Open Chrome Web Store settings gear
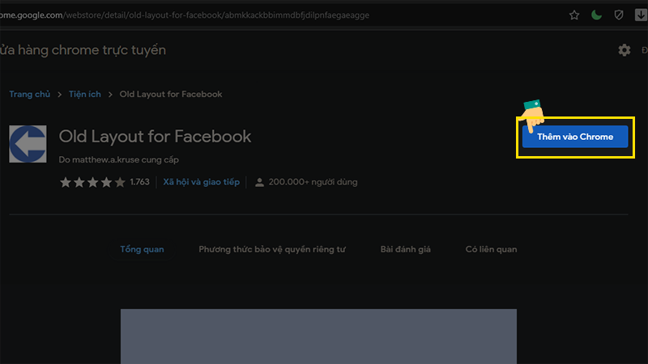 click(x=624, y=50)
